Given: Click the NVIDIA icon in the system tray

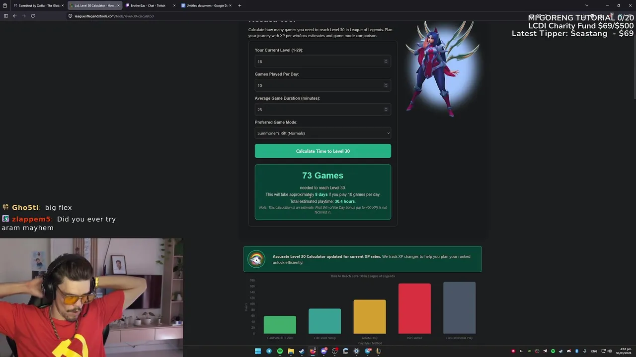Looking at the screenshot, I should click(529, 351).
